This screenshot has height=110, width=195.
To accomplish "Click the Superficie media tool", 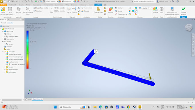I will [41, 8].
